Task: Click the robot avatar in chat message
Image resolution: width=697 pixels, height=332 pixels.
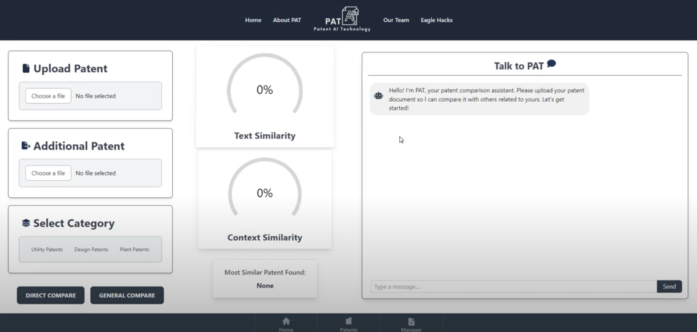Action: pos(378,96)
